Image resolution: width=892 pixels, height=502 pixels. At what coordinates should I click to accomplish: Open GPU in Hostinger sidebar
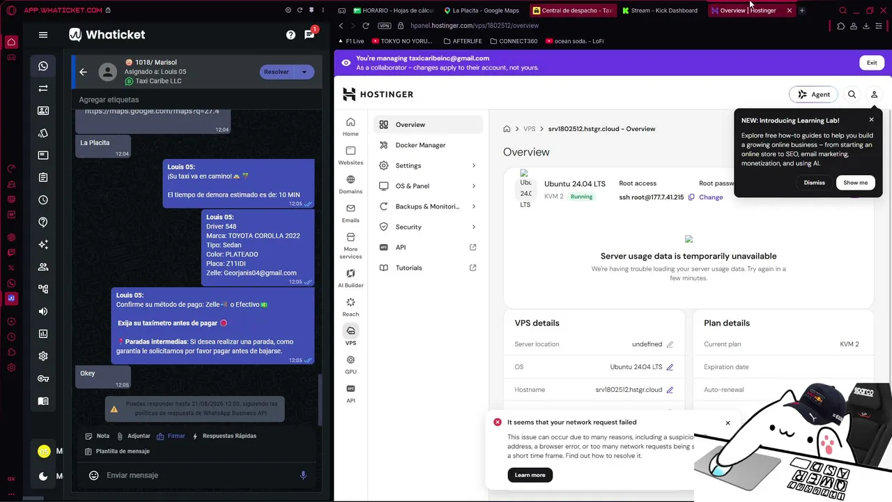[x=351, y=365]
